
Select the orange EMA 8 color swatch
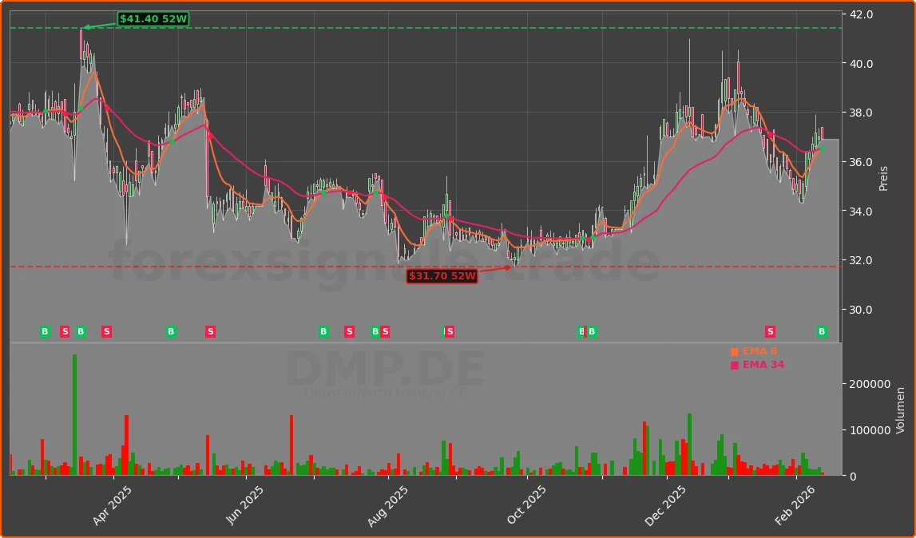[x=733, y=350]
